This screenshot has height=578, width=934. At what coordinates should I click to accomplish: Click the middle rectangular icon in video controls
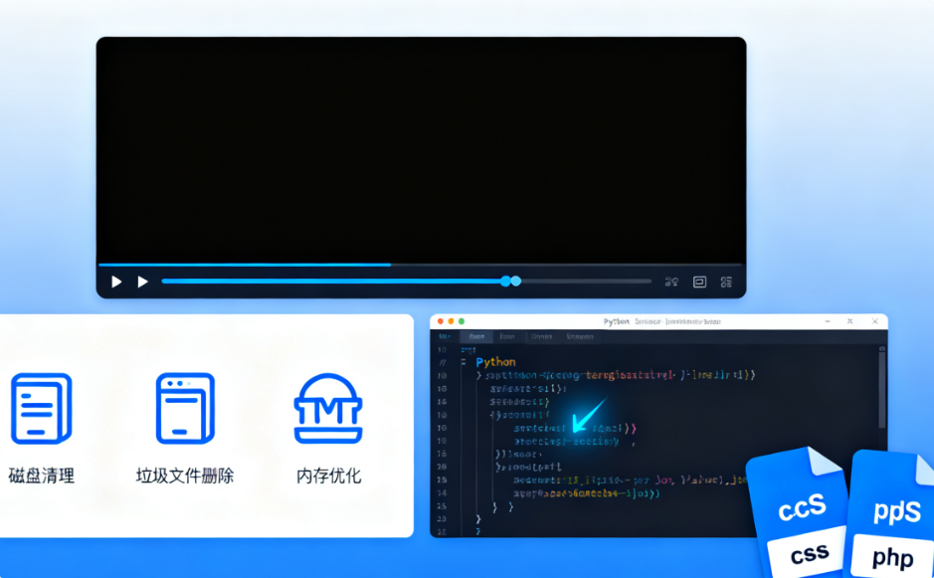pos(699,283)
